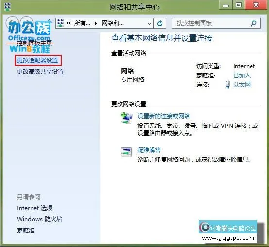Image resolution: width=269 pixels, height=247 pixels.
Task: Click the troubleshooting icon
Action: pyautogui.click(x=126, y=152)
